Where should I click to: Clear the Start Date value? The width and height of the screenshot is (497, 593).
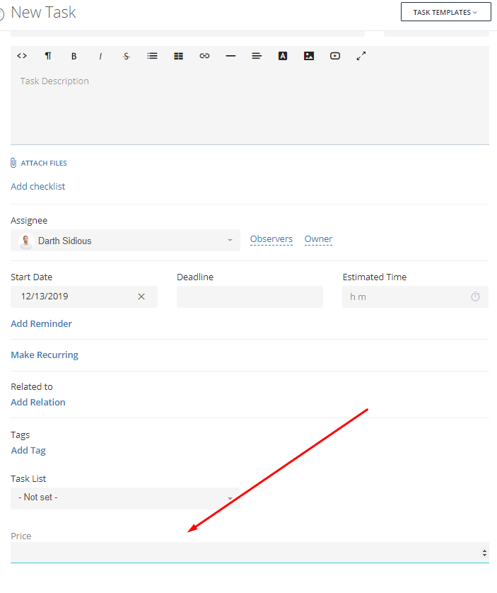coord(141,296)
